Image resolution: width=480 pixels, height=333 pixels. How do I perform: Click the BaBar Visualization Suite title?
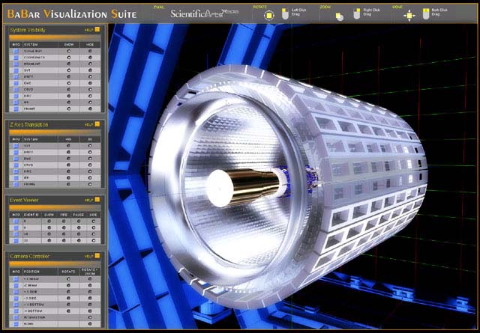(72, 13)
